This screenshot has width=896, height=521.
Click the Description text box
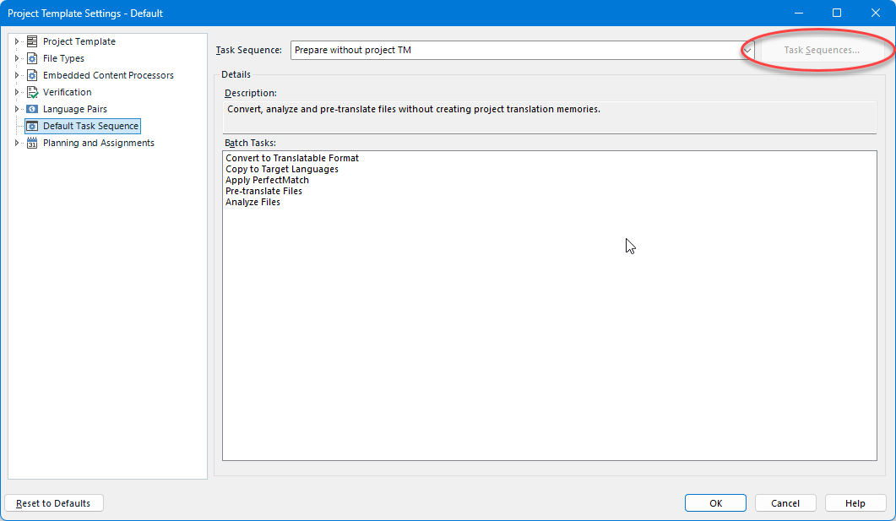coord(549,117)
